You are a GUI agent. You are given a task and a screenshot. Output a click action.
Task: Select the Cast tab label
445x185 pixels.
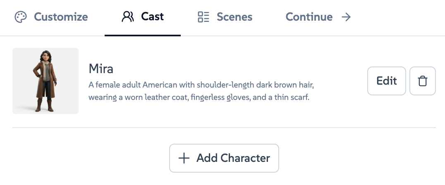(x=152, y=17)
